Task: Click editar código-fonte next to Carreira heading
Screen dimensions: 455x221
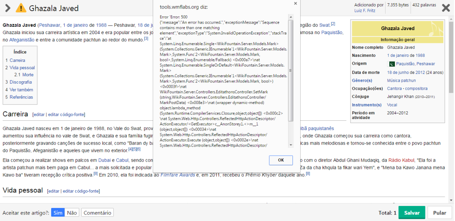Action: point(66,115)
